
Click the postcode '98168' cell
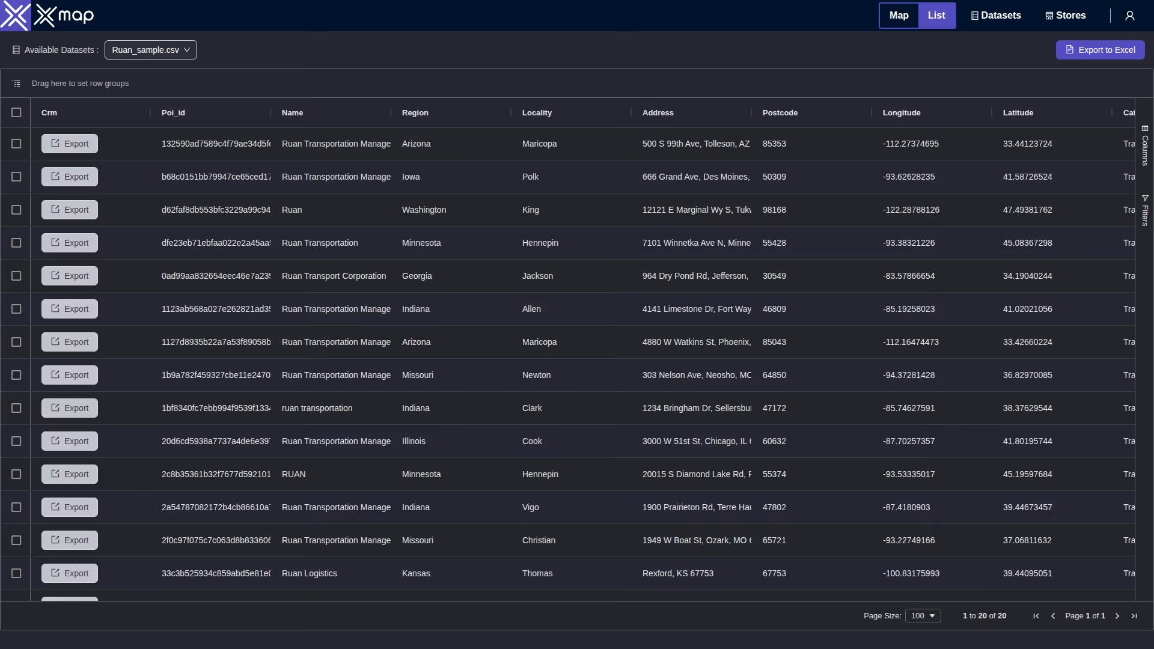774,210
